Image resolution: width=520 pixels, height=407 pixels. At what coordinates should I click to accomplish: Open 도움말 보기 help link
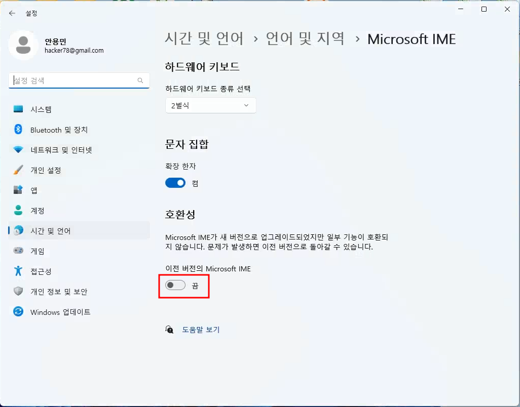point(201,330)
